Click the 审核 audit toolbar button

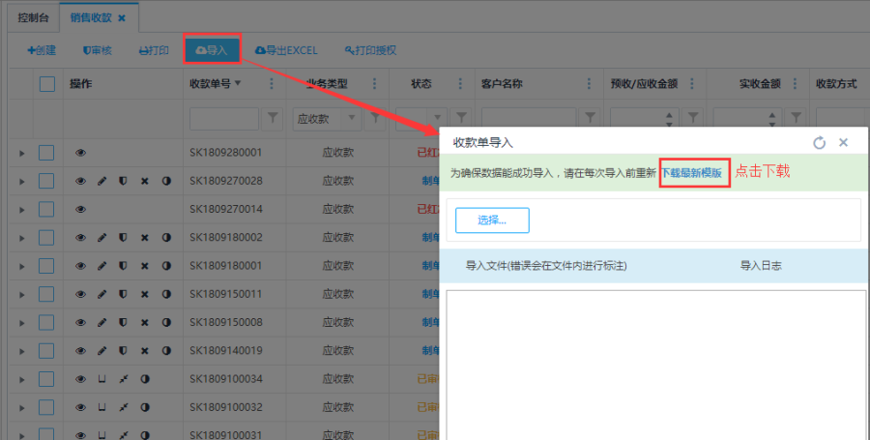98,50
